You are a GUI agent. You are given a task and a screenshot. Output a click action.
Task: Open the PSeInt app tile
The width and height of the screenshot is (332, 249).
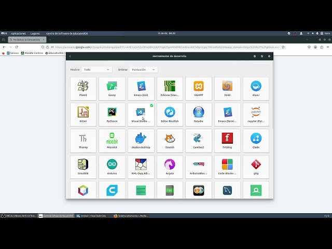[x=83, y=89]
